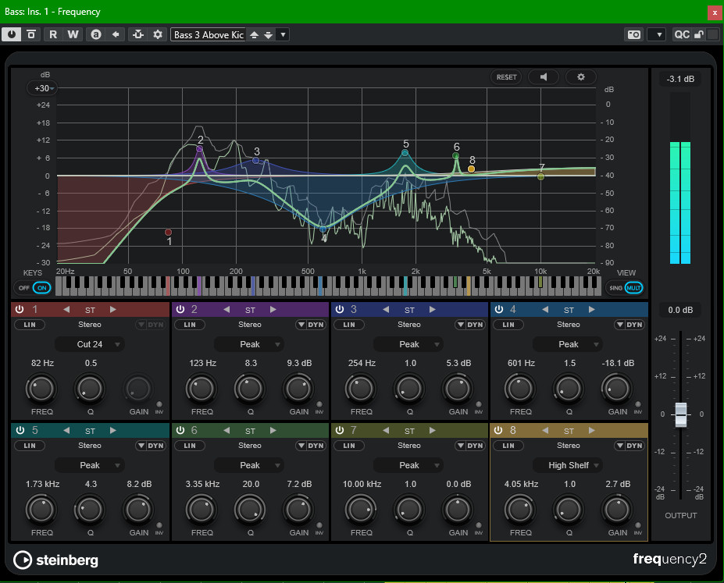Click the Bypass effect button in the top toolbar
The height and width of the screenshot is (583, 724).
click(x=32, y=34)
